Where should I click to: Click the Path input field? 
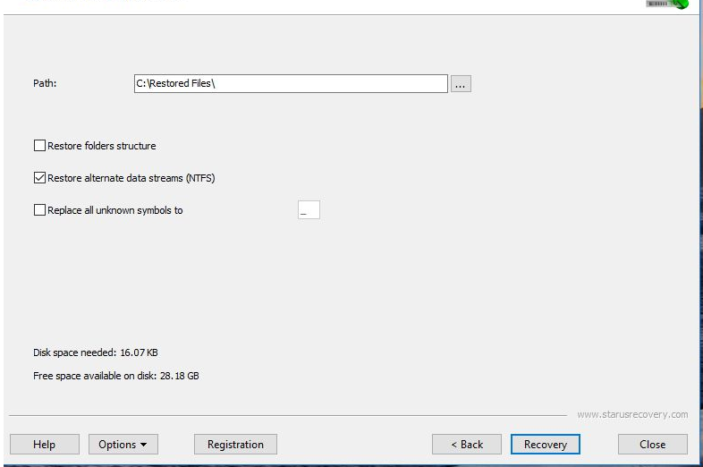[x=291, y=83]
